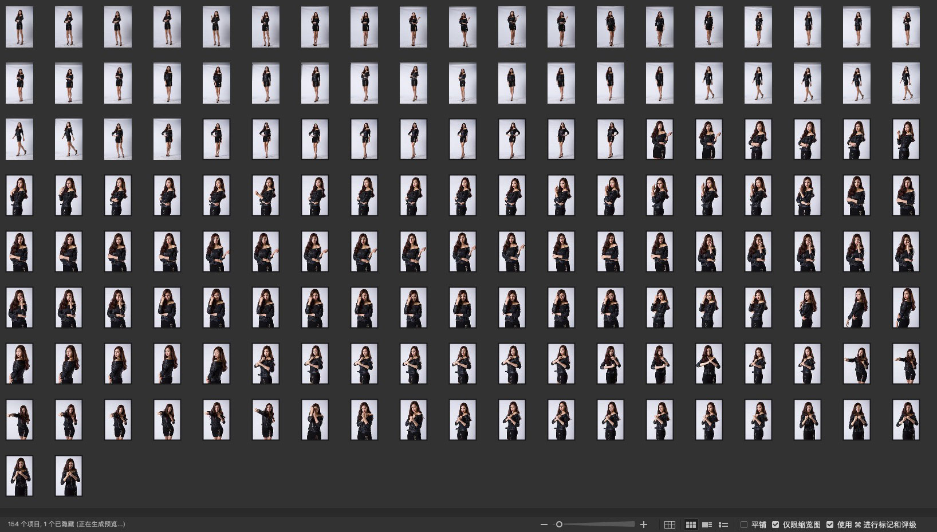Viewport: 937px width, 532px height.
Task: Select the second thumbnail in the bottom row
Action: coord(69,476)
